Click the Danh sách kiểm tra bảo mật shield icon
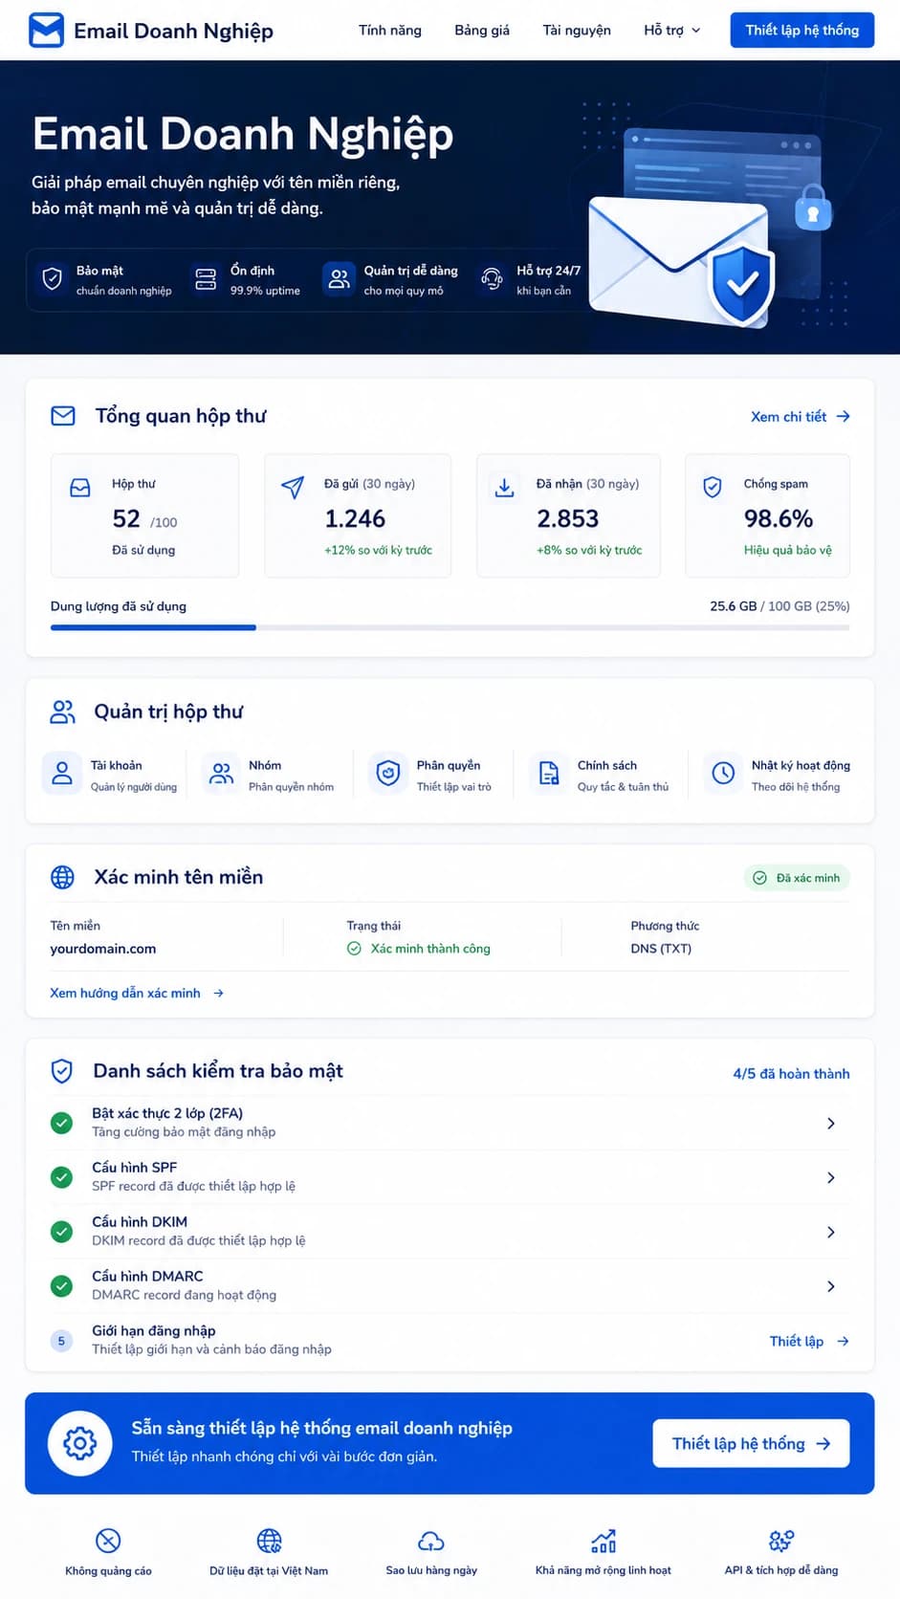Viewport: 900px width, 1599px height. click(x=61, y=1071)
